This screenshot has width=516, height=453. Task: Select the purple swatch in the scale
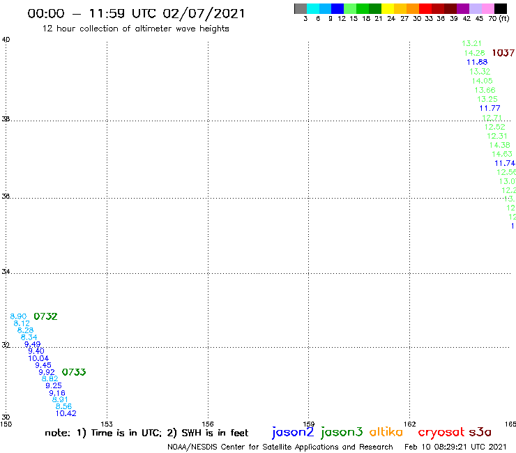(x=463, y=8)
